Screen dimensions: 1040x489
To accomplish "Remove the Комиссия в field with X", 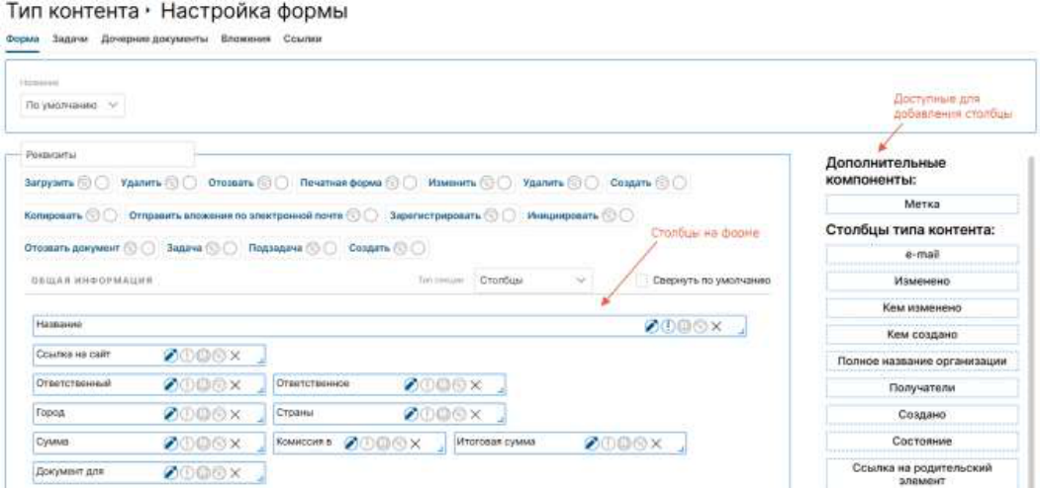I will [416, 444].
